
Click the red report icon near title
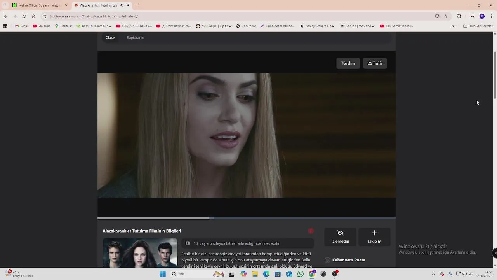311,231
